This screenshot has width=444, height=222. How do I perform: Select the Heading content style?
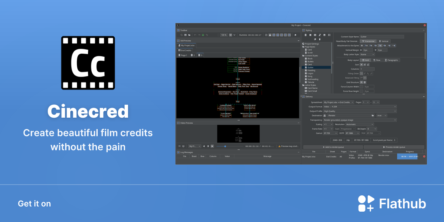coord(311,70)
